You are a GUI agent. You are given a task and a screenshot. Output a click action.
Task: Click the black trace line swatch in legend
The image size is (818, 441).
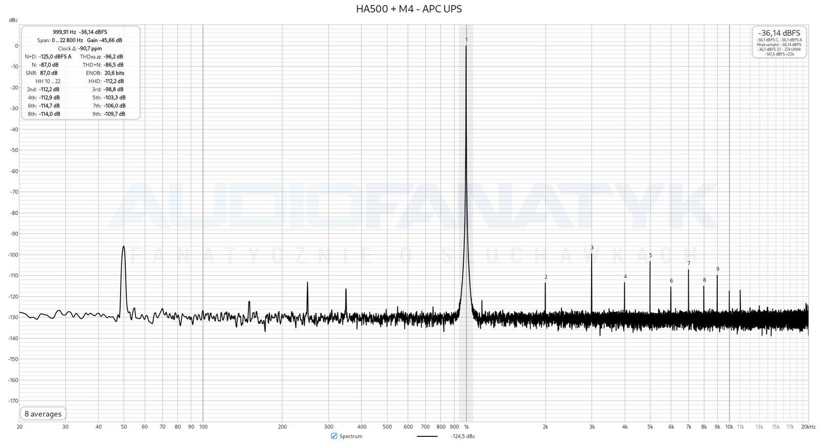point(427,436)
